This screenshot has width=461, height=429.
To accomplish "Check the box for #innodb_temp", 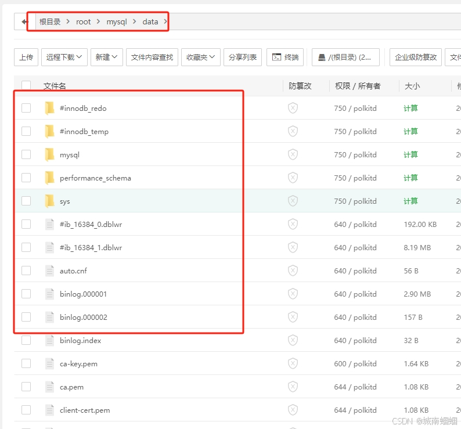I will click(26, 131).
